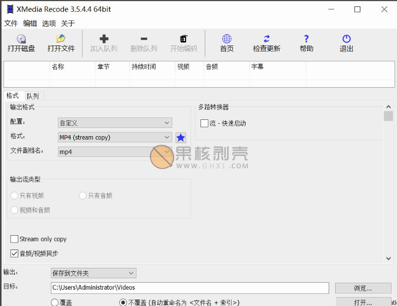Screen dimensions: 397x306
Task: Click the 目标 path input field
Action: [x=190, y=288]
